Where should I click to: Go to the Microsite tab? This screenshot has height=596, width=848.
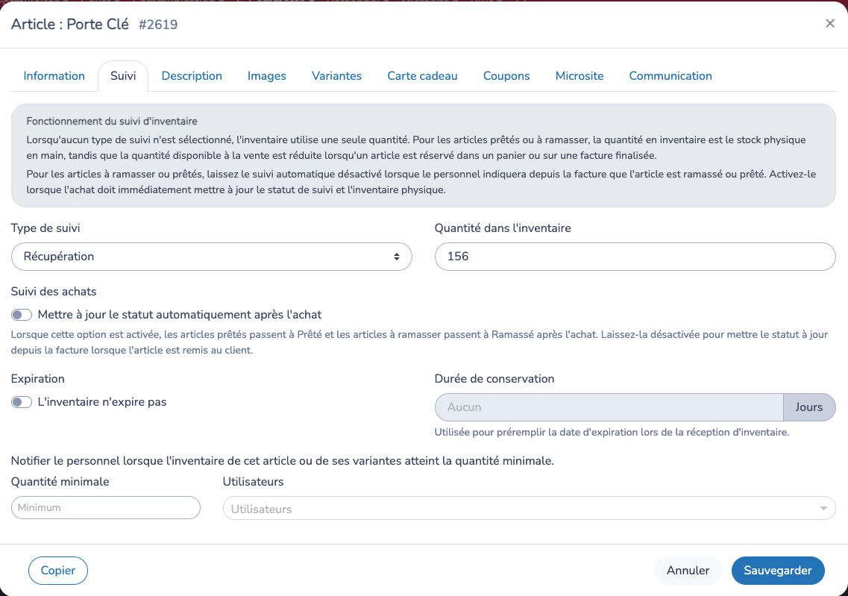[580, 76]
